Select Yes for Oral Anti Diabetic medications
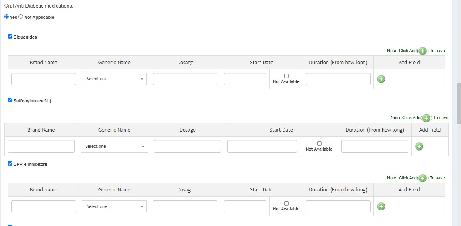This screenshot has width=461, height=226. (x=6, y=17)
